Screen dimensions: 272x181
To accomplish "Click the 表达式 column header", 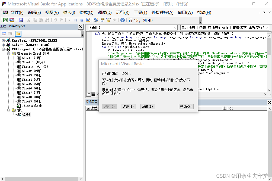I will pos(92,108).
